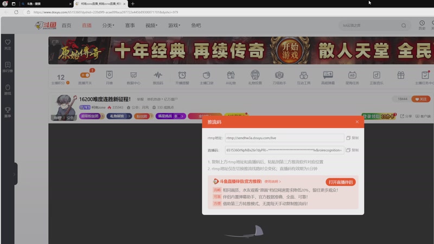
Task: Open the 开播提醒 alarm clock icon
Action: (x=182, y=78)
